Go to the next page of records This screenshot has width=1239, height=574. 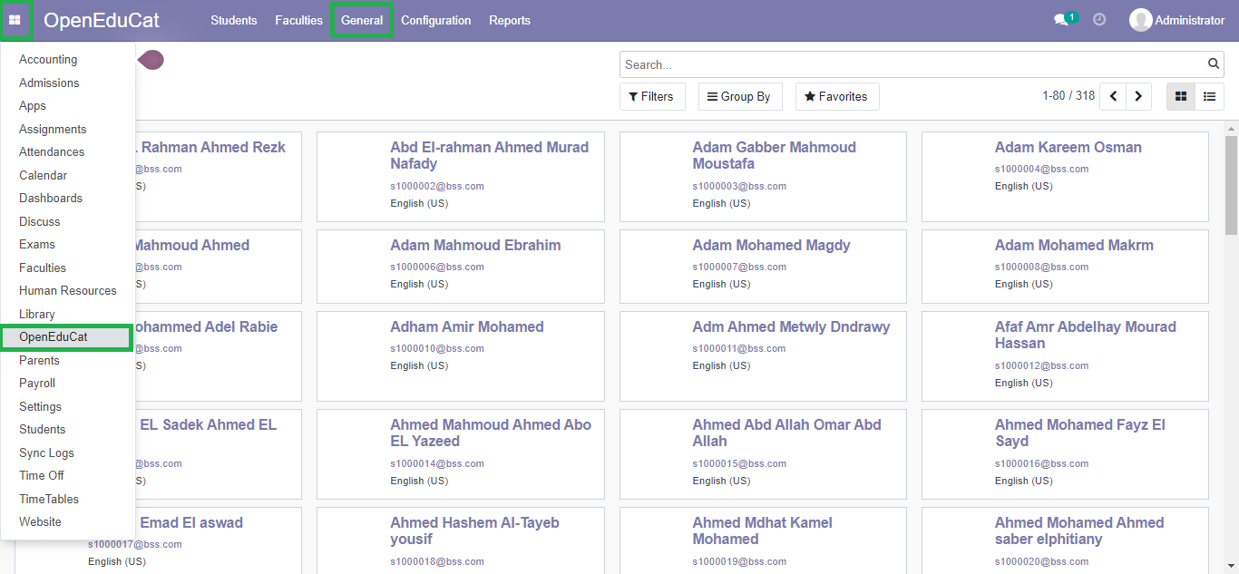click(1138, 96)
